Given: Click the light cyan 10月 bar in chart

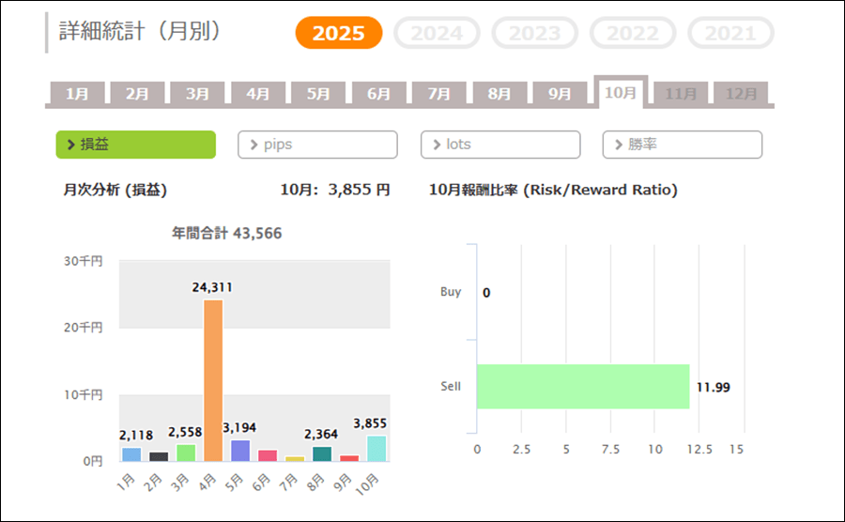Looking at the screenshot, I should pyautogui.click(x=376, y=449).
